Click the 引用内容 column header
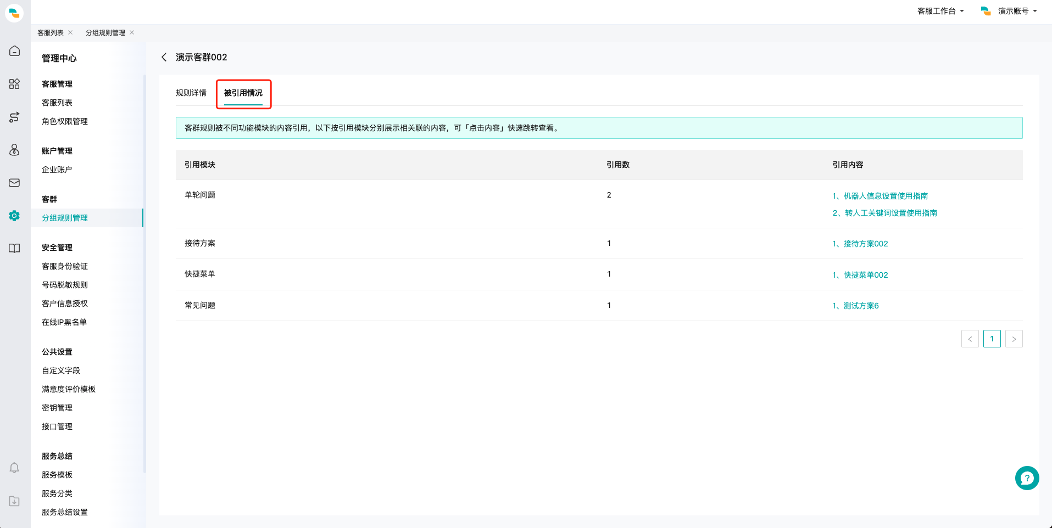 [x=848, y=165]
